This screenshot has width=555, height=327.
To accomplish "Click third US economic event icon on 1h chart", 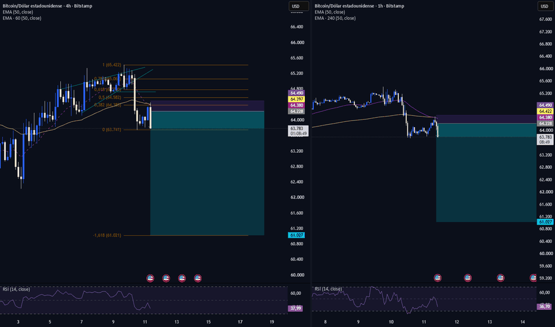I will click(500, 278).
